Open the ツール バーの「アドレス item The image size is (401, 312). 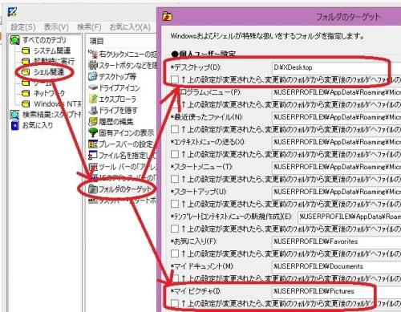123,167
